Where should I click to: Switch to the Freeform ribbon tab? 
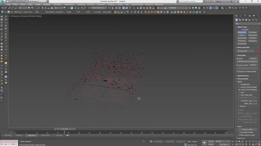click(x=19, y=135)
